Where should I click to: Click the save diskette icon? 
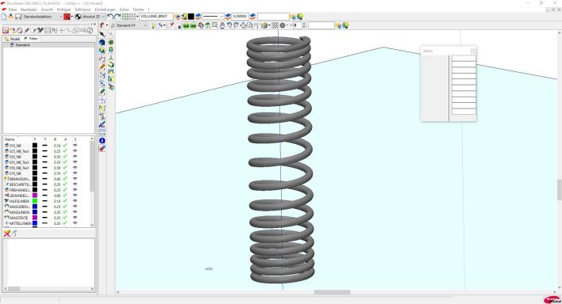click(18, 17)
